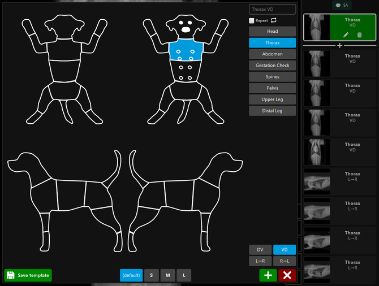Click the head of the ventral dog diagram
Screen dimensions: 379x286
tap(186, 26)
